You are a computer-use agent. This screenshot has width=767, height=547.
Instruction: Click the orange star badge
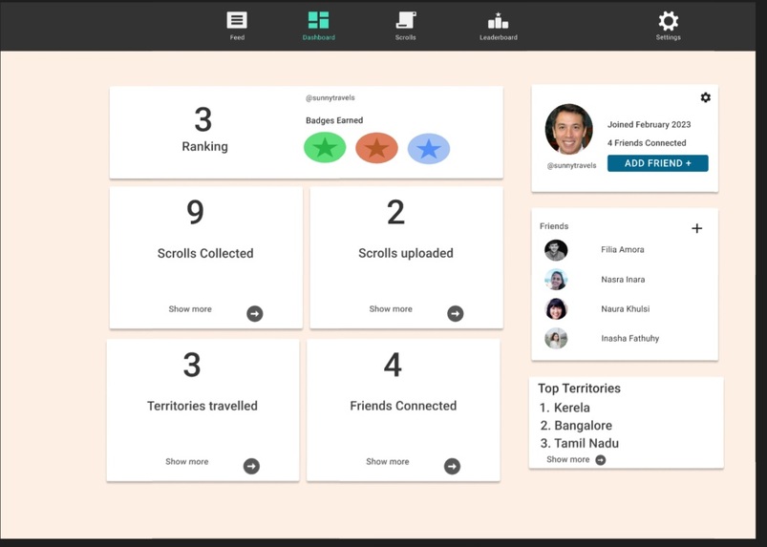(376, 148)
